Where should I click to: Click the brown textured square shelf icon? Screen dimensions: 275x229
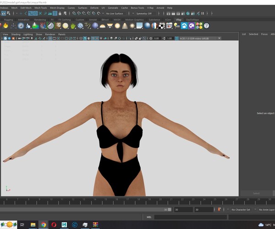[58, 26]
